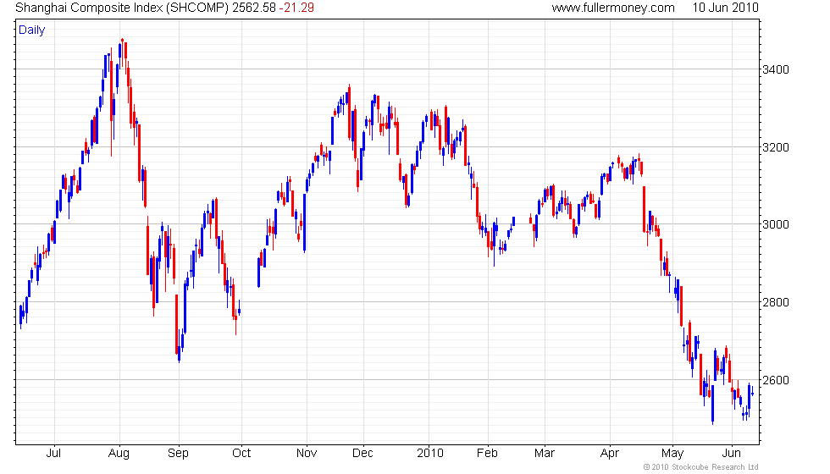
Task: Click the Feb month label
Action: (487, 454)
